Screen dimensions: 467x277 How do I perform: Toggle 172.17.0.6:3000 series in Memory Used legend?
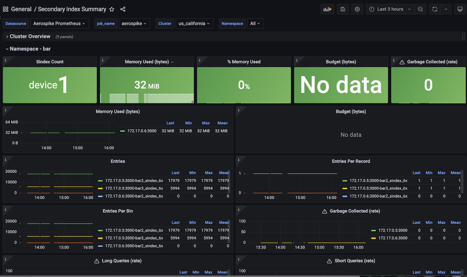pyautogui.click(x=142, y=131)
